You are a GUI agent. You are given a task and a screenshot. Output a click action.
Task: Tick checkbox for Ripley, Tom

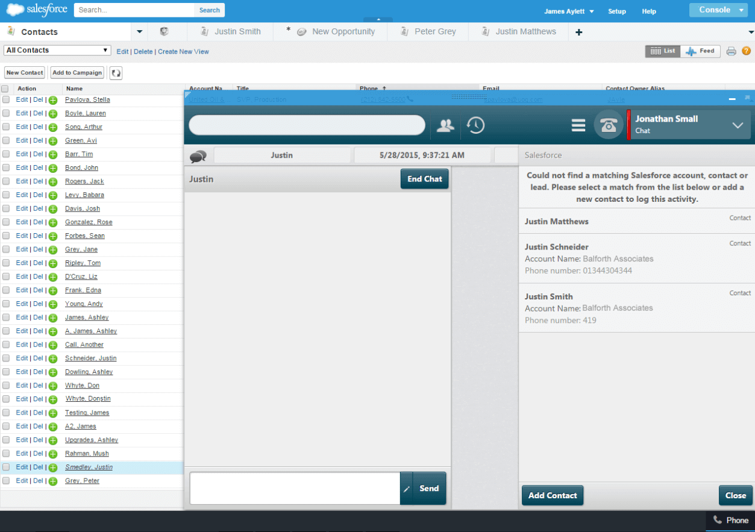(x=6, y=263)
